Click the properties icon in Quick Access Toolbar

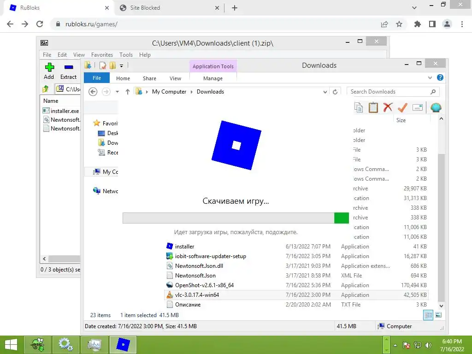pos(103,65)
